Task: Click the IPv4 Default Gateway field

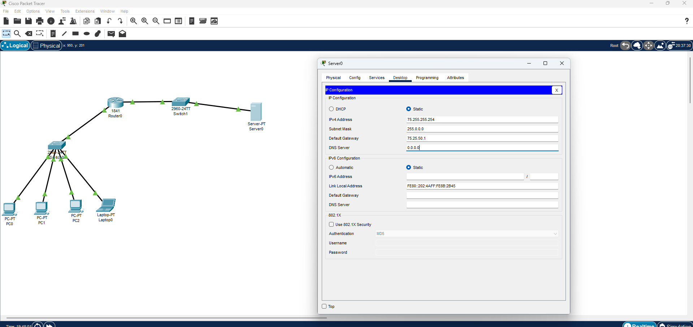Action: (x=482, y=138)
